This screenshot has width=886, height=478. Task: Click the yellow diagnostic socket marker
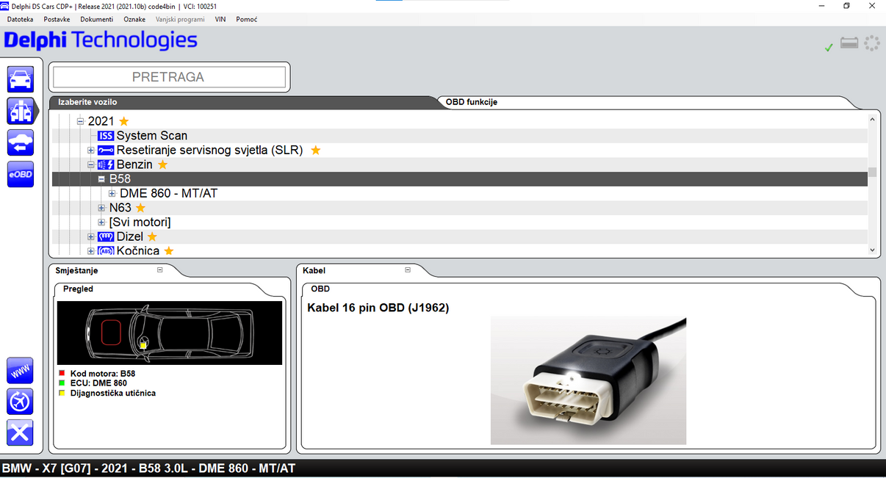coord(143,345)
